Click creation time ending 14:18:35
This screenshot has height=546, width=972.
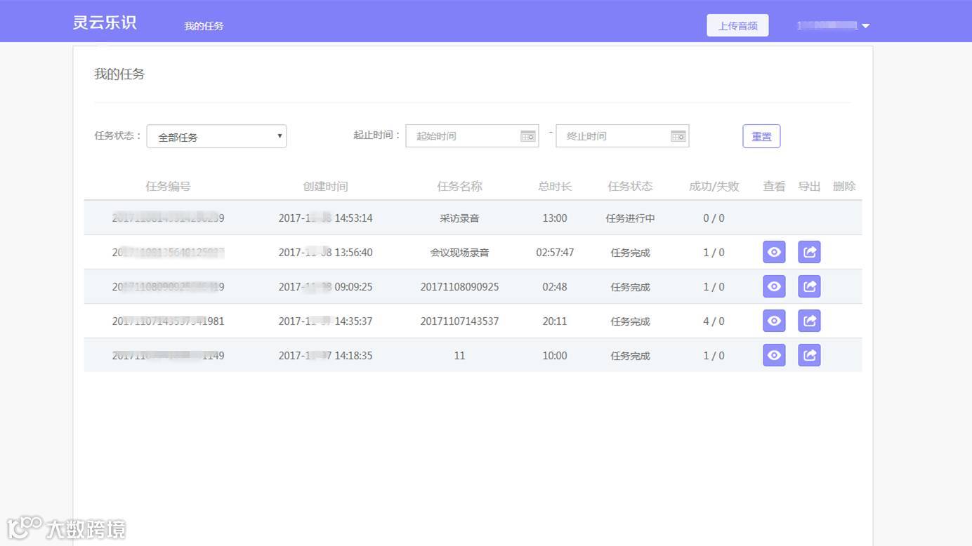click(325, 356)
